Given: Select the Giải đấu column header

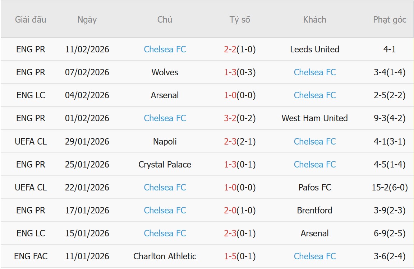Looking at the screenshot, I should pos(31,20).
